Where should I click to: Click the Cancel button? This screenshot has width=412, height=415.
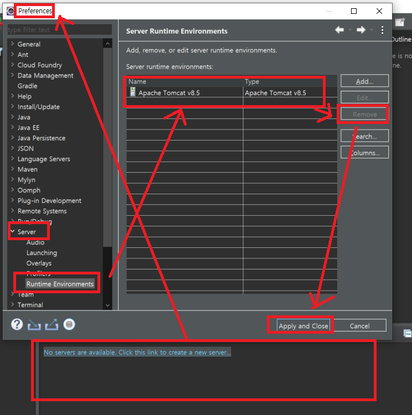(x=359, y=325)
